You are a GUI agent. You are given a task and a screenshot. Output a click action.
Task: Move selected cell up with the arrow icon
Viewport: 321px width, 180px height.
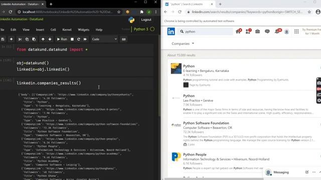[43, 39]
